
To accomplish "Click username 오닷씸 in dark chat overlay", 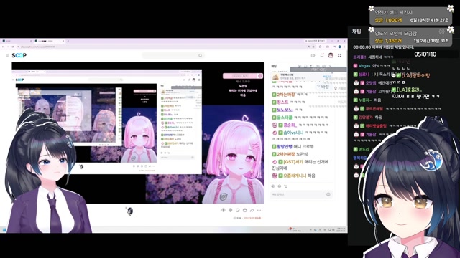I will pos(371,83).
